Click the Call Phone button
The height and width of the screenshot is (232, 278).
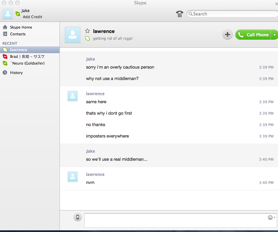253,35
